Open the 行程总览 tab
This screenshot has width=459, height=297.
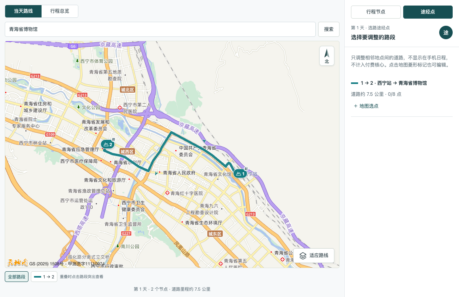click(60, 11)
